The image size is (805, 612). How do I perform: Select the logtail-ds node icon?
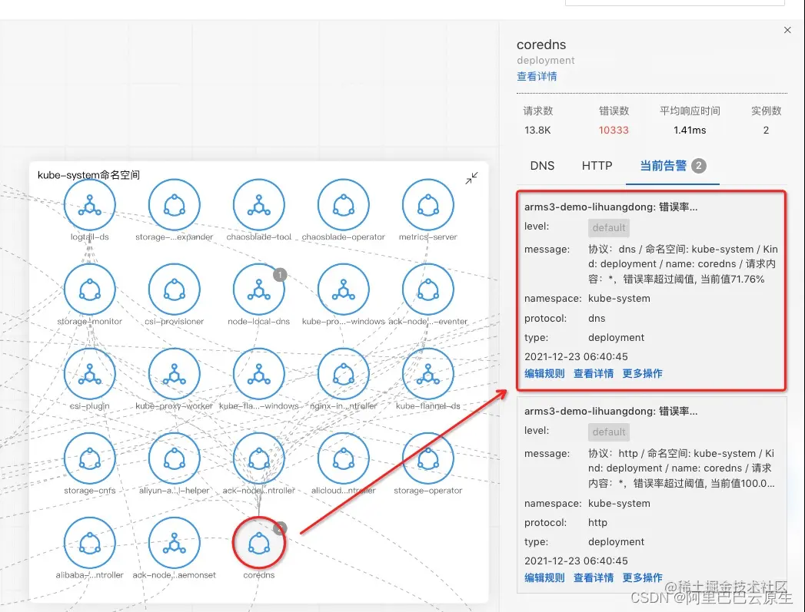click(x=90, y=204)
